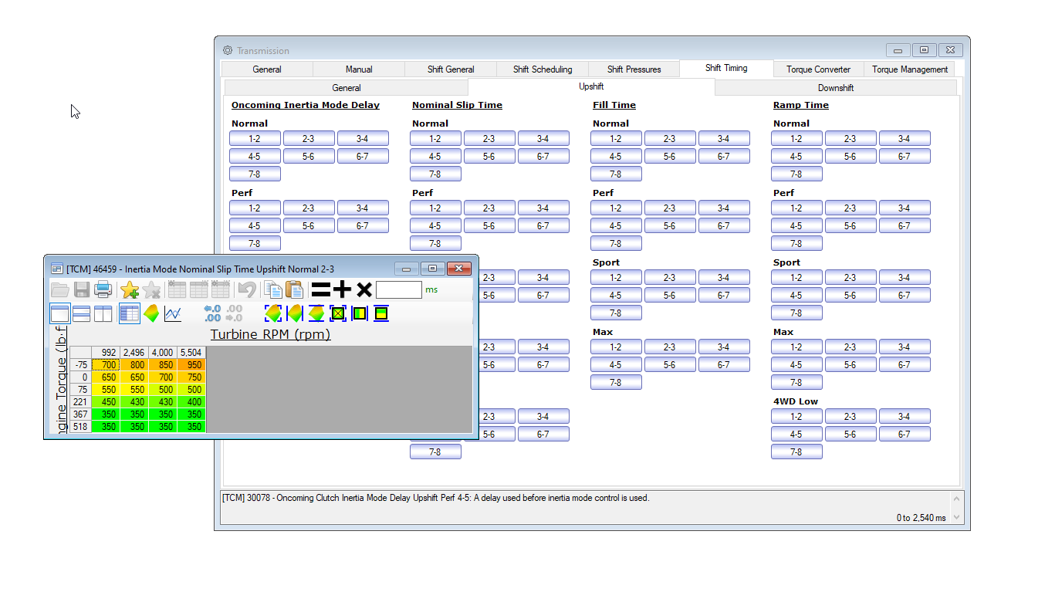Toggle the horizontal split layout icon

81,313
